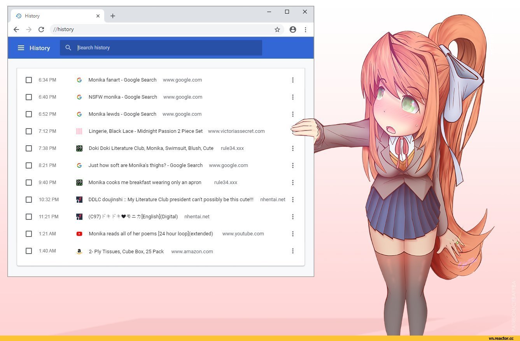The image size is (520, 341).
Task: Click the www.youtube.com domain text
Action: pyautogui.click(x=243, y=234)
